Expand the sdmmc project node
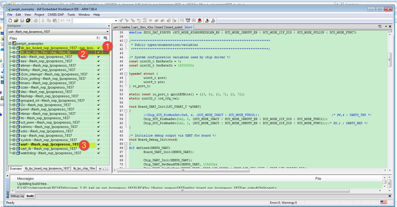 click(x=14, y=127)
